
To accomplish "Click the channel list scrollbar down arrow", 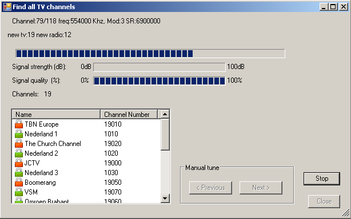I will (165, 198).
